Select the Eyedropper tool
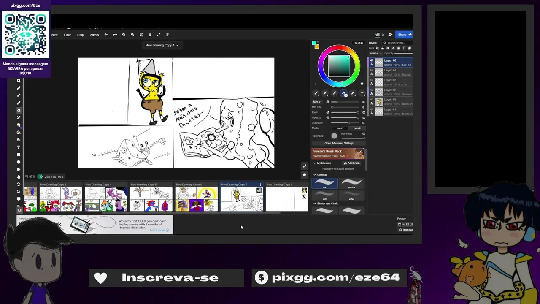The height and width of the screenshot is (304, 540). (19, 88)
